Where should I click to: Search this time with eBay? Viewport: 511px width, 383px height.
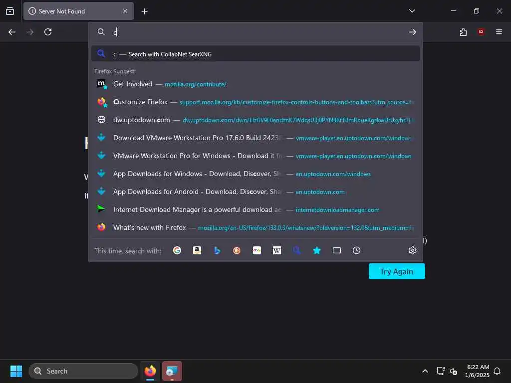point(257,250)
